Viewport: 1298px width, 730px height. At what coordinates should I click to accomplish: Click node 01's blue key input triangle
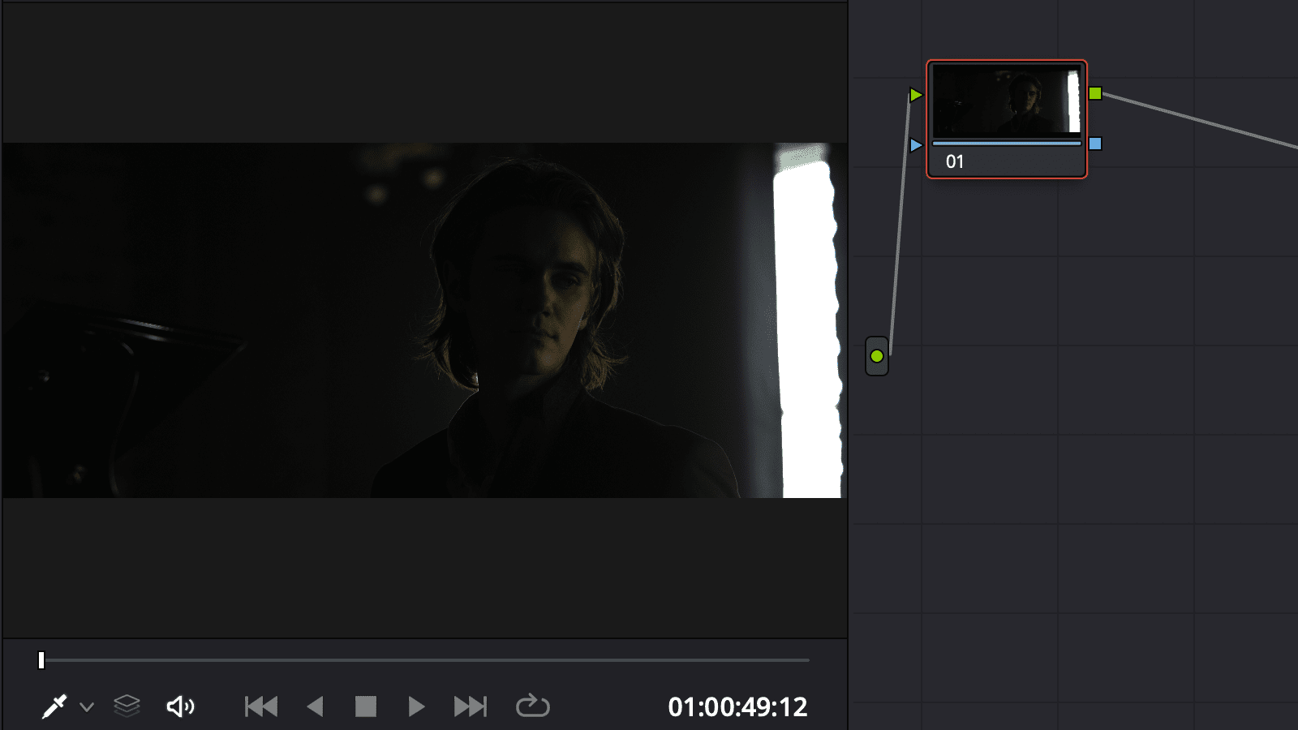pyautogui.click(x=916, y=144)
